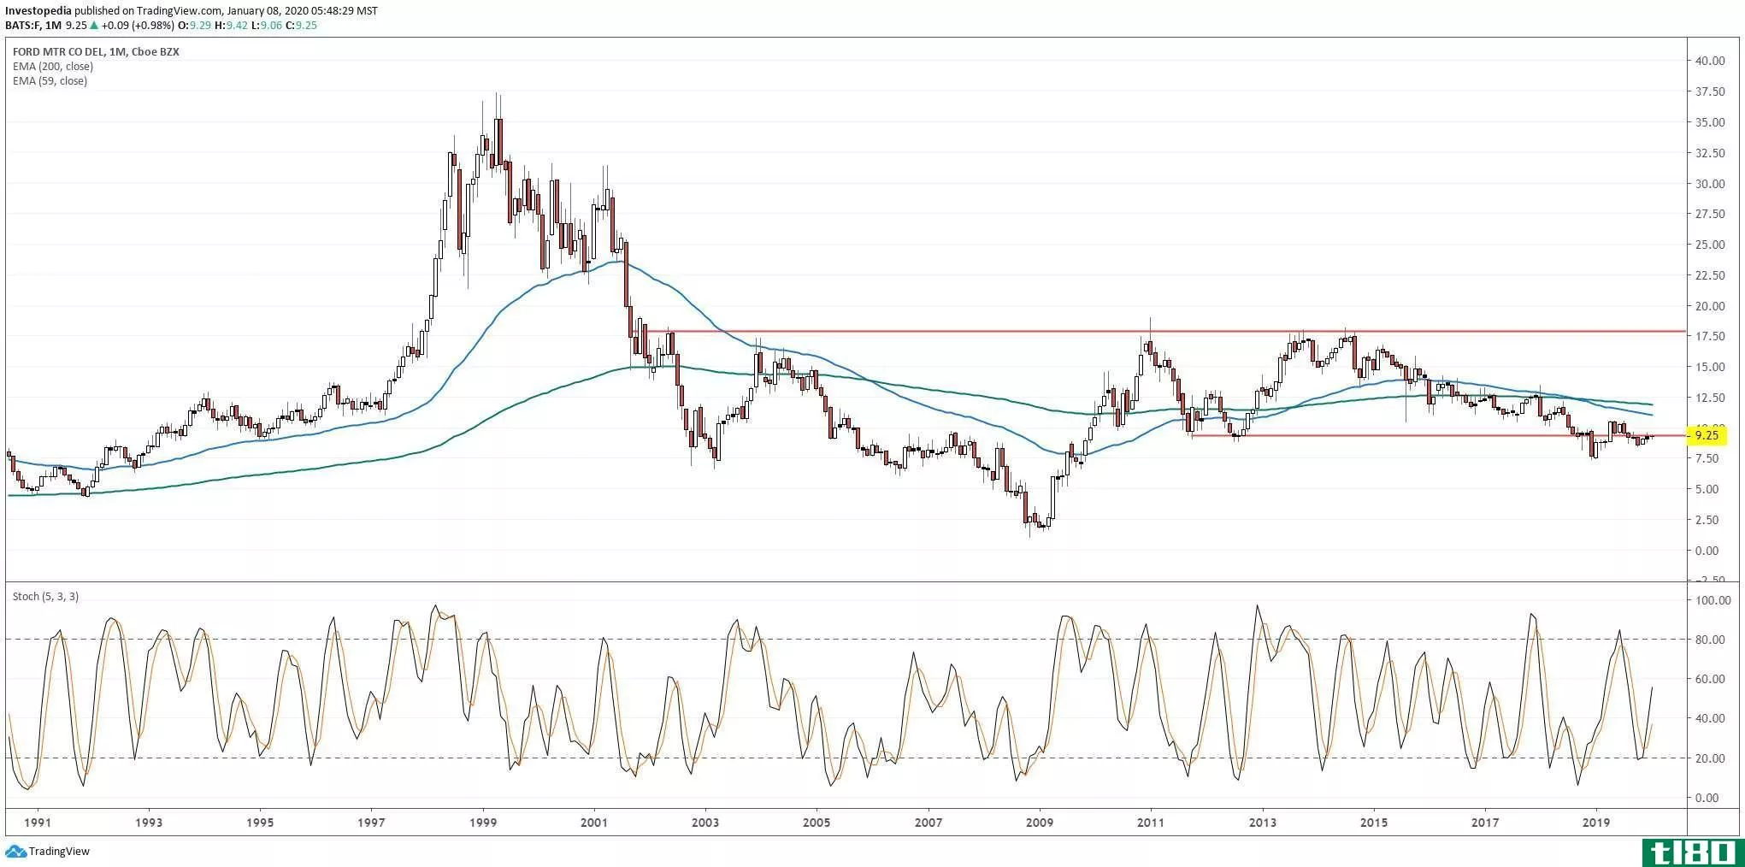Click the 1993 label on time axis
This screenshot has height=867, width=1745.
coord(149,823)
